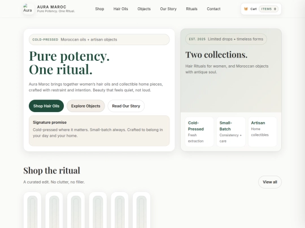Click the COLD-PRESSED Moroccan oils pill
305x228 pixels.
(x=99, y=39)
